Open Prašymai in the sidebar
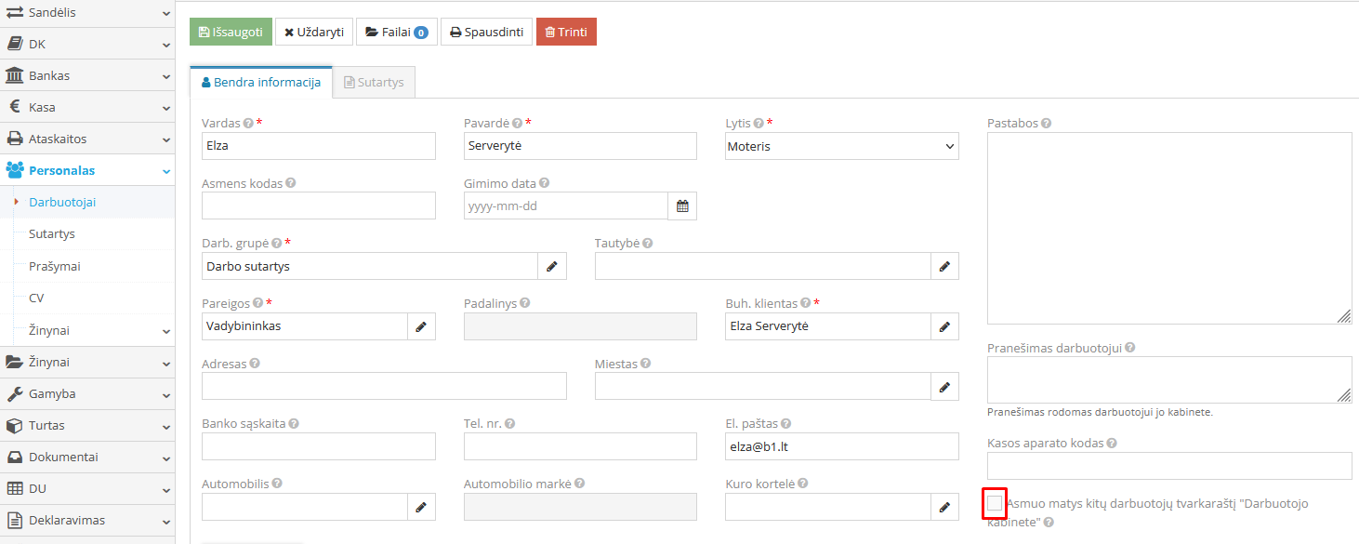Image resolution: width=1359 pixels, height=544 pixels. pos(55,266)
